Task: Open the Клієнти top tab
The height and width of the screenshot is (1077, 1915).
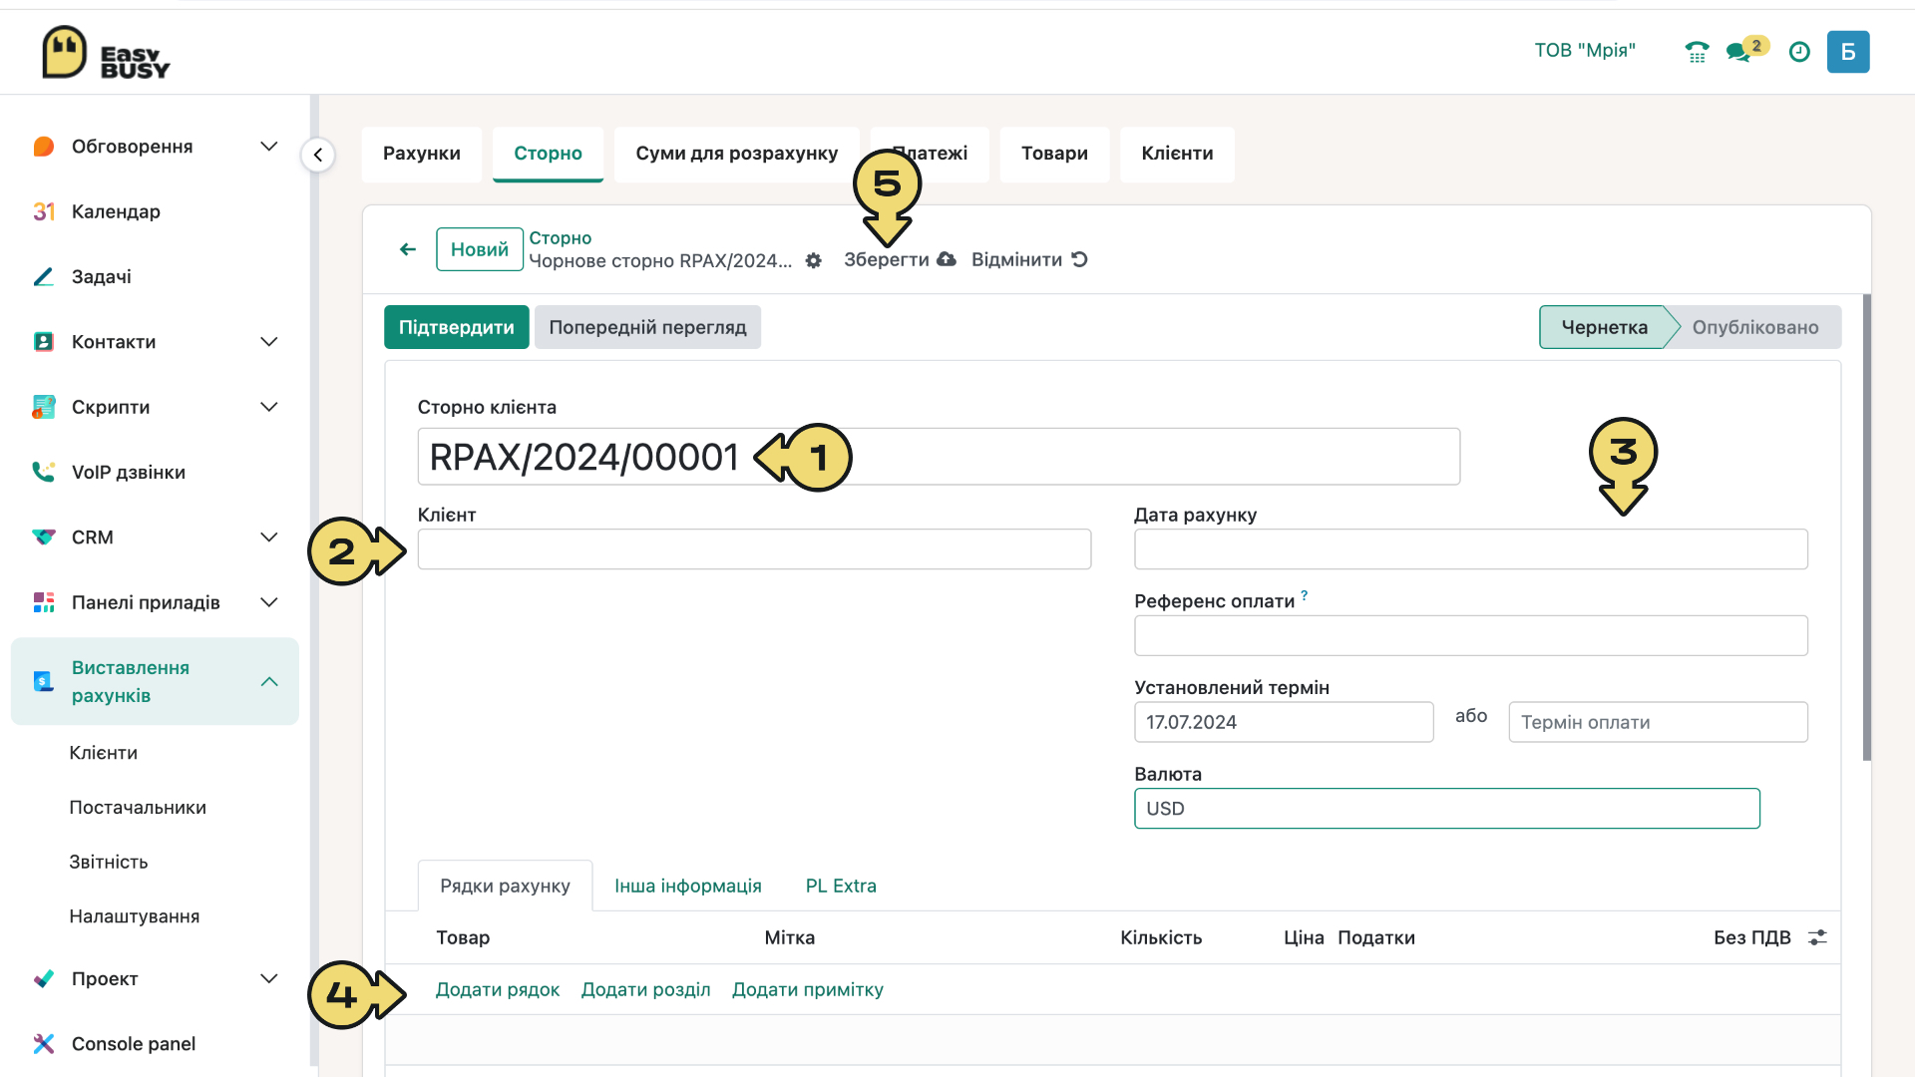Action: pyautogui.click(x=1177, y=154)
